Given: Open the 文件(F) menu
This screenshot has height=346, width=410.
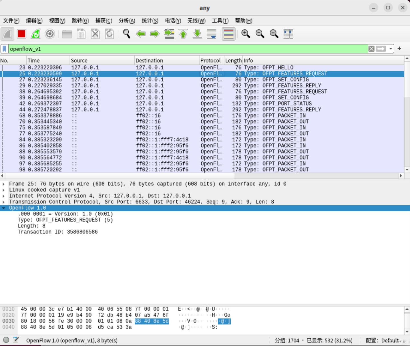Looking at the screenshot, I should pos(11,21).
